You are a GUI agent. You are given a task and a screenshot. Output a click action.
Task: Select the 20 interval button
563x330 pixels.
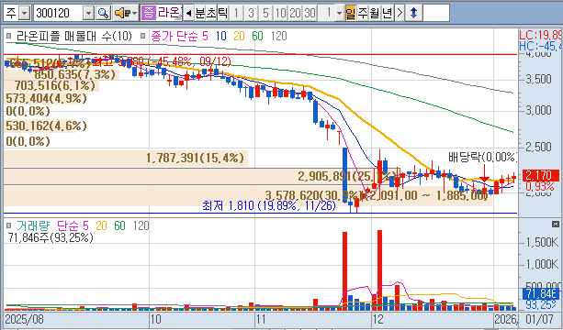pos(295,13)
